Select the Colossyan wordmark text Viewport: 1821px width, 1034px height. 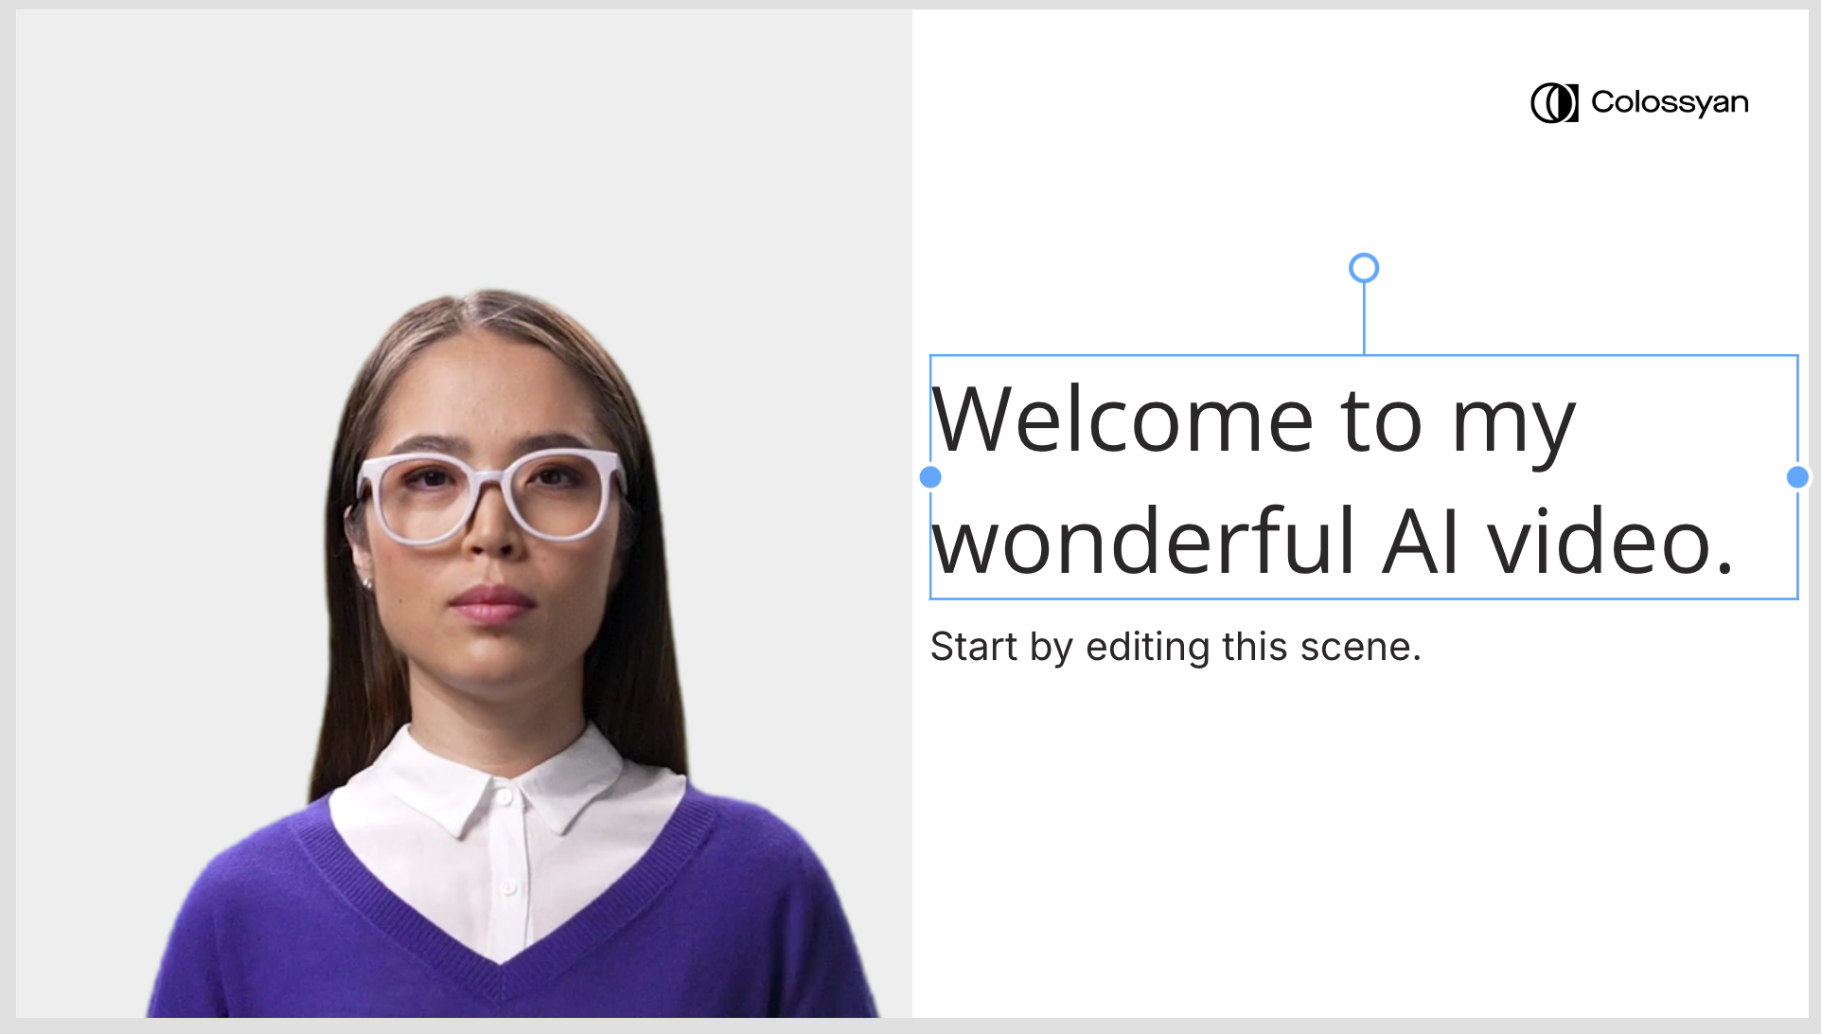(x=1670, y=102)
